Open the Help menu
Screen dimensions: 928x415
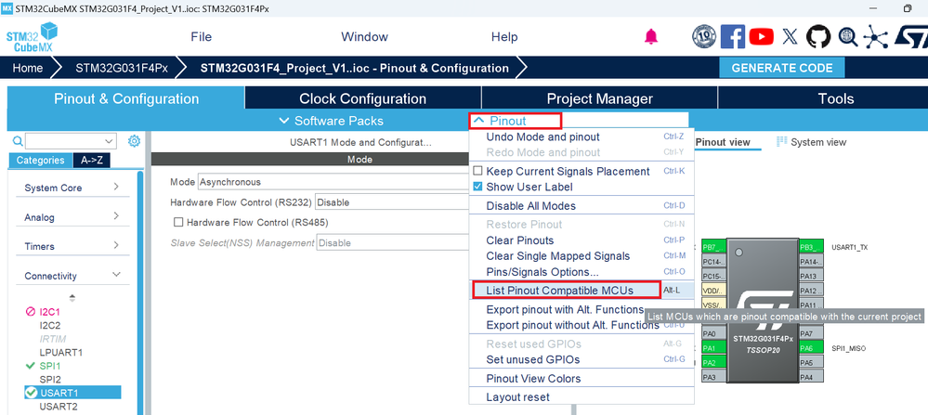pyautogui.click(x=504, y=36)
